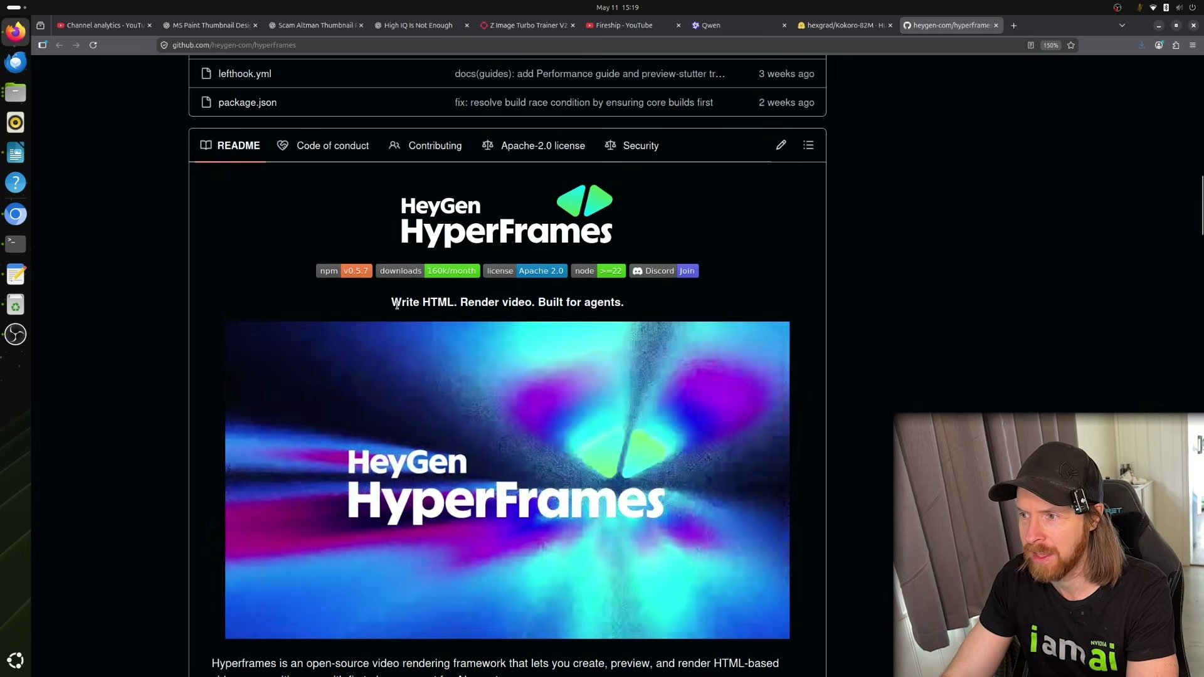1204x677 pixels.
Task: Open Thunderbird mail from the dock
Action: coord(16,62)
